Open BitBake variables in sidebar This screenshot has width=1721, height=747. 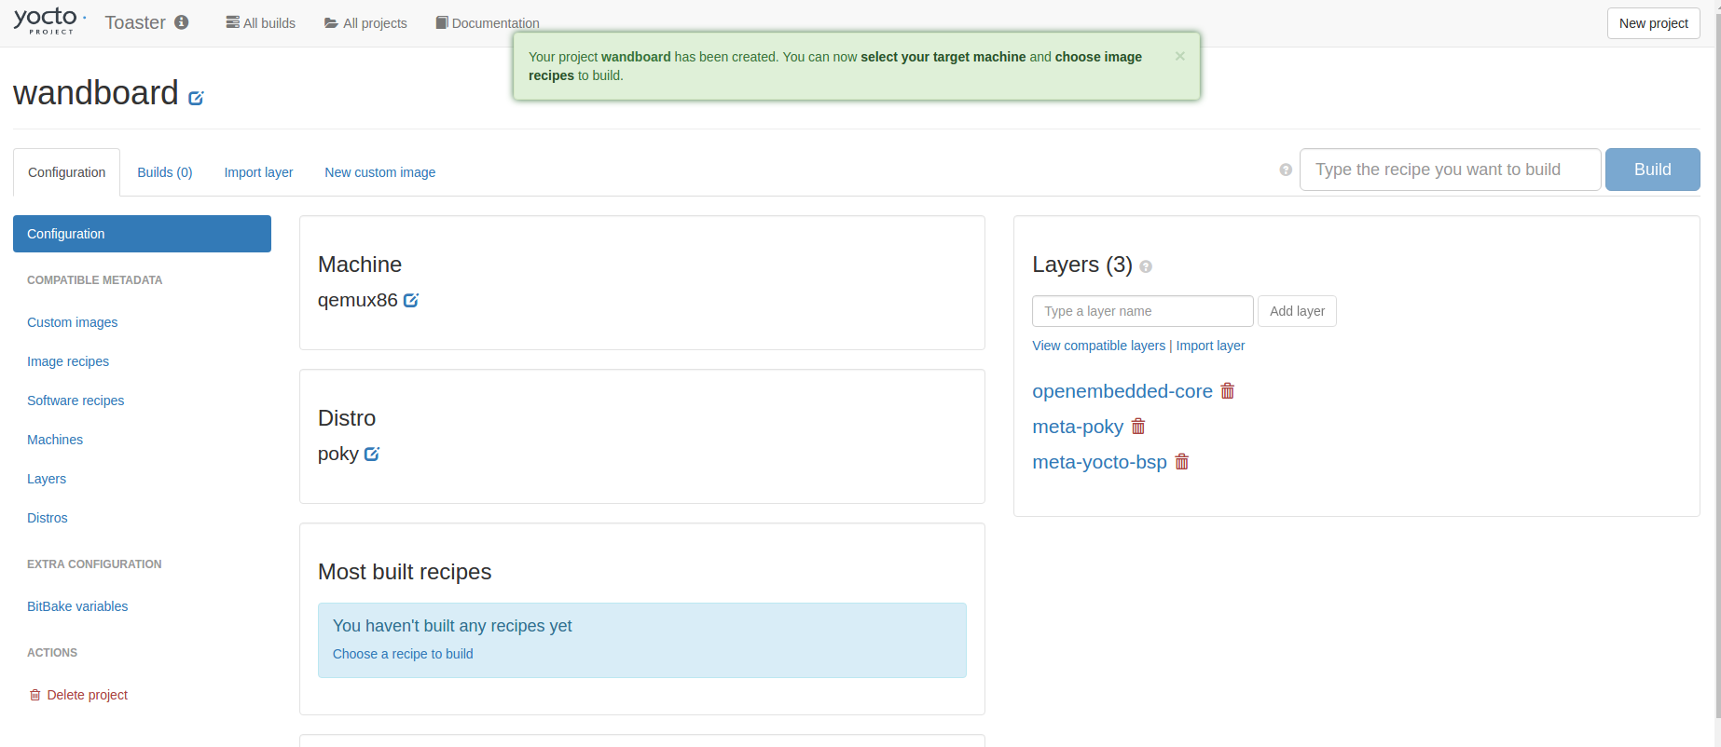[77, 606]
